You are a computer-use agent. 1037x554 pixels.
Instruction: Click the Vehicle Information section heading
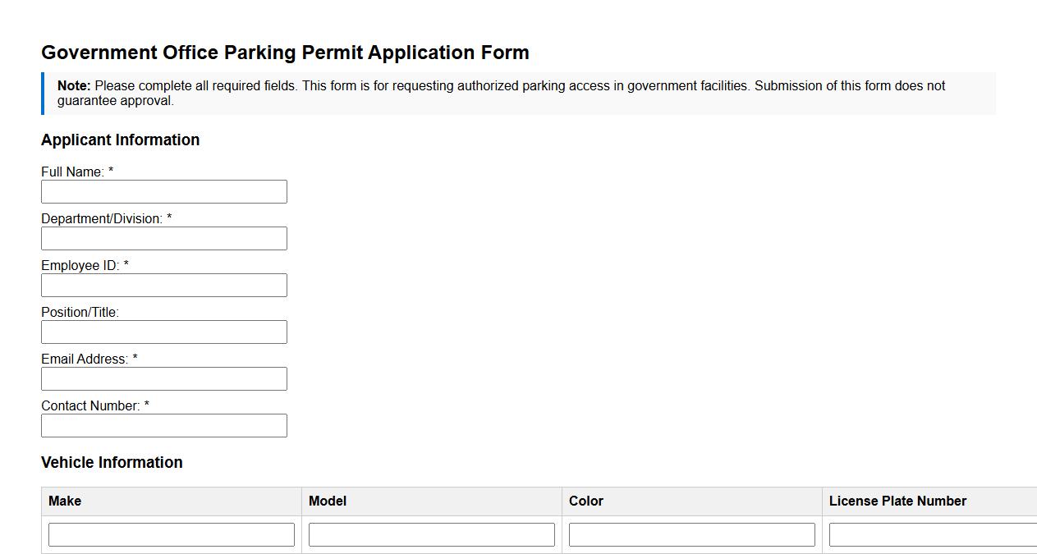pos(112,462)
